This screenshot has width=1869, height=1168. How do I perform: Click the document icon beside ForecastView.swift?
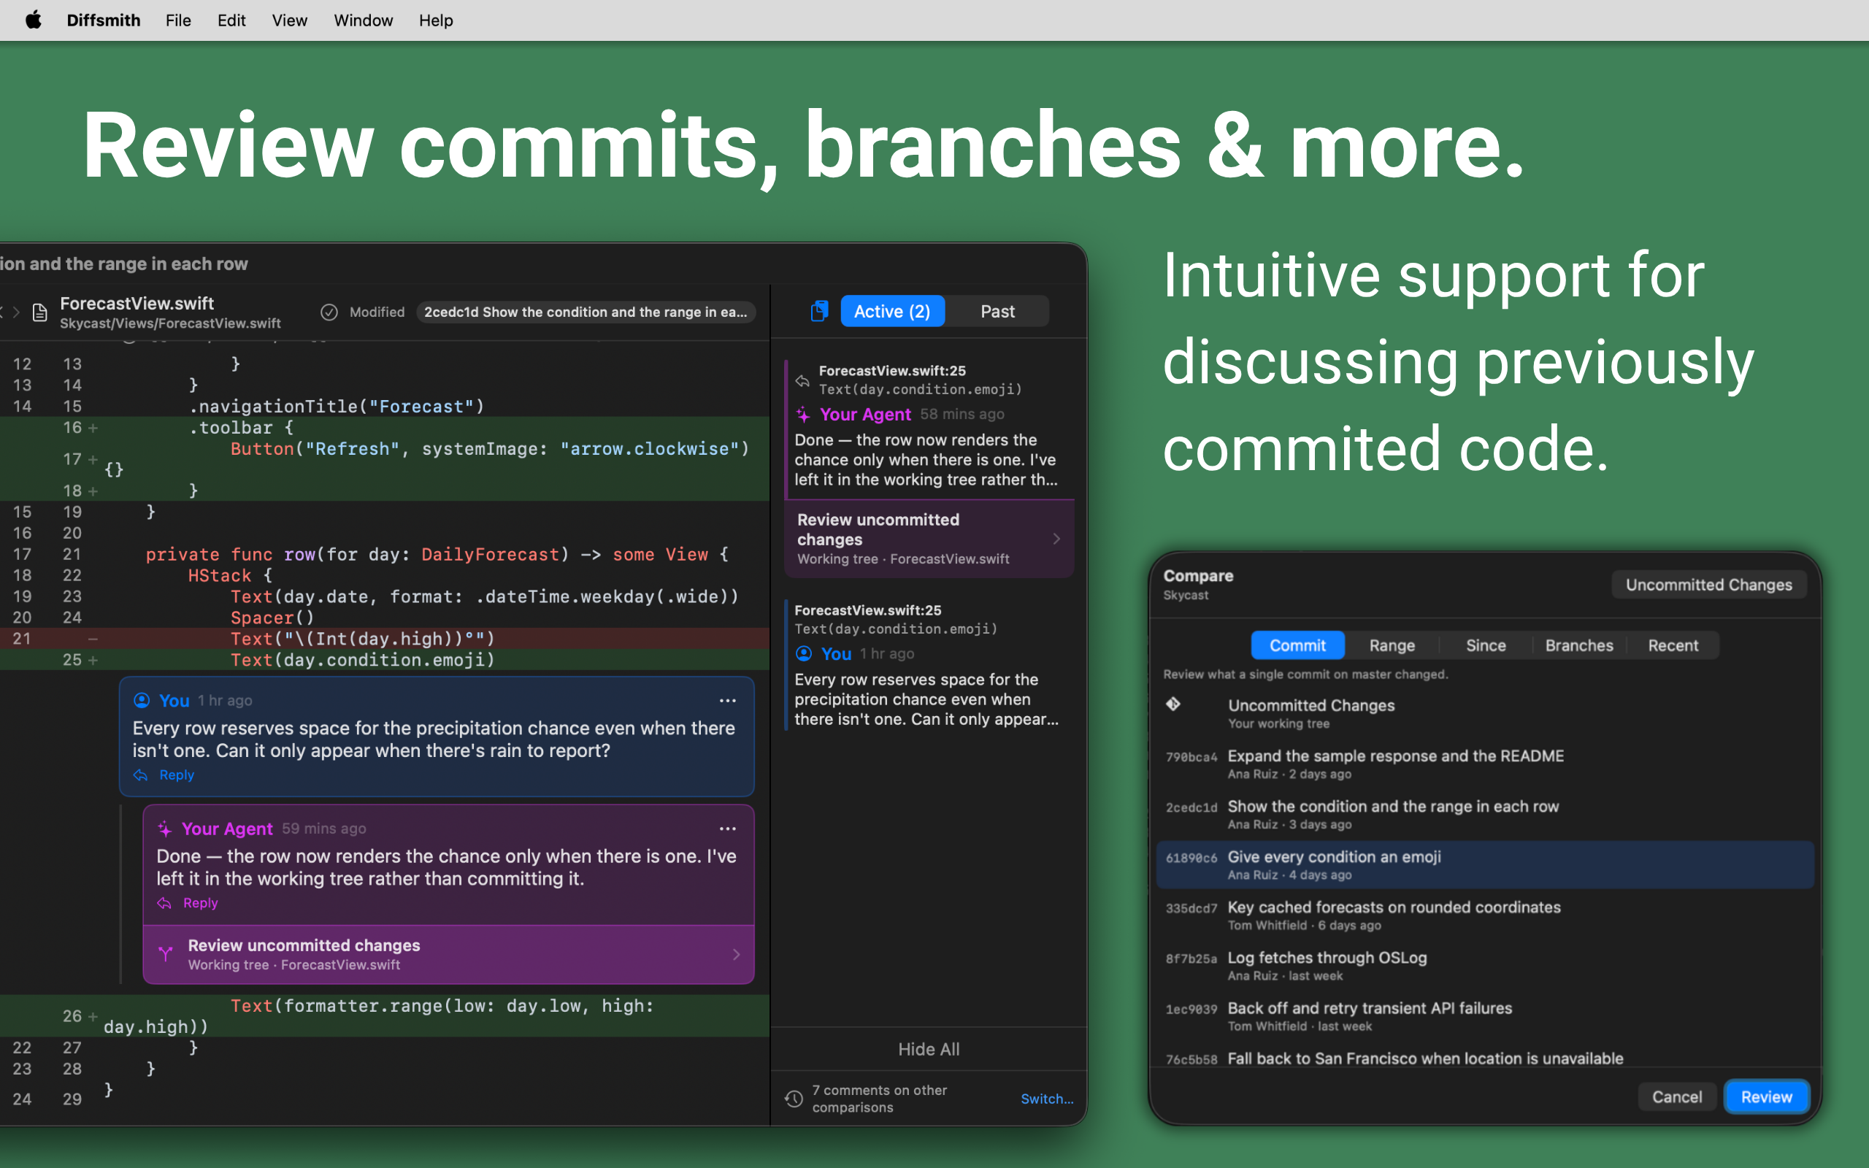pos(40,312)
